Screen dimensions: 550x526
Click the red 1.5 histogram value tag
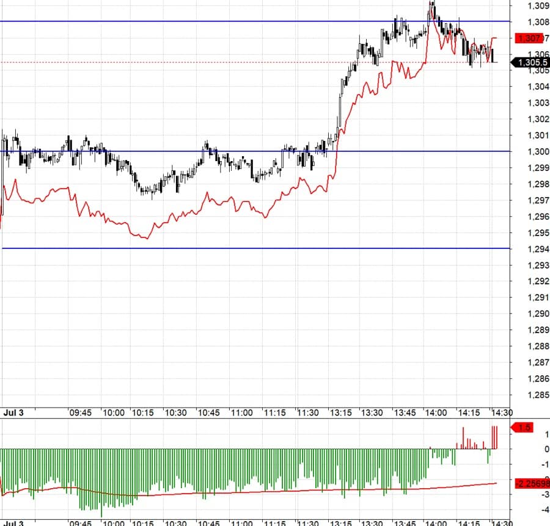tap(524, 428)
